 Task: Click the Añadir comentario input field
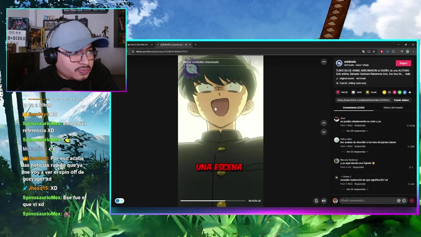pos(367,200)
